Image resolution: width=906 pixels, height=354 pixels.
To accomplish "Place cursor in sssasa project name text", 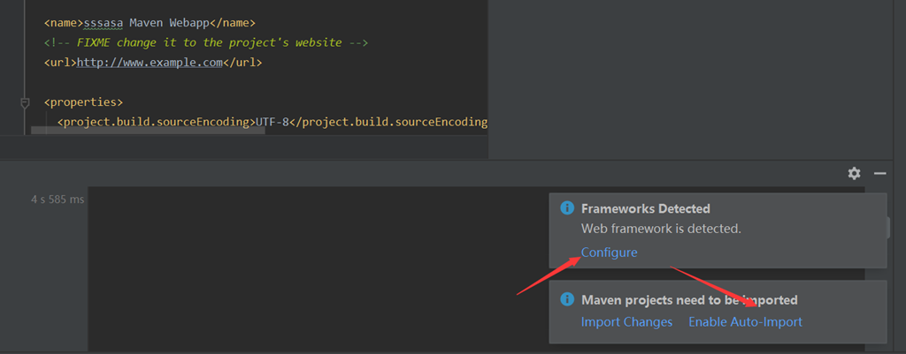I will [x=104, y=22].
